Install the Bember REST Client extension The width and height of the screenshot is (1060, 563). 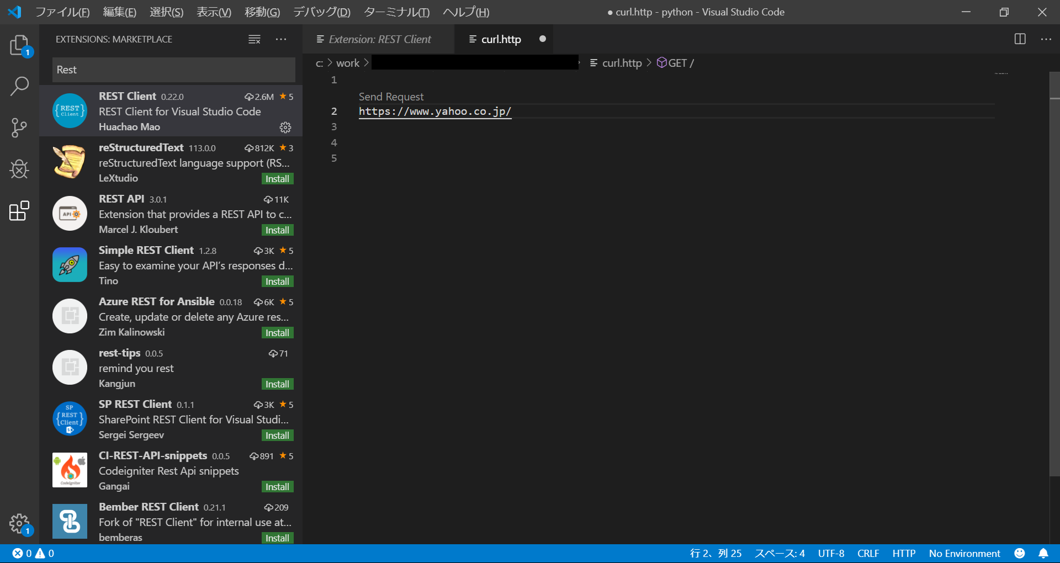(277, 538)
